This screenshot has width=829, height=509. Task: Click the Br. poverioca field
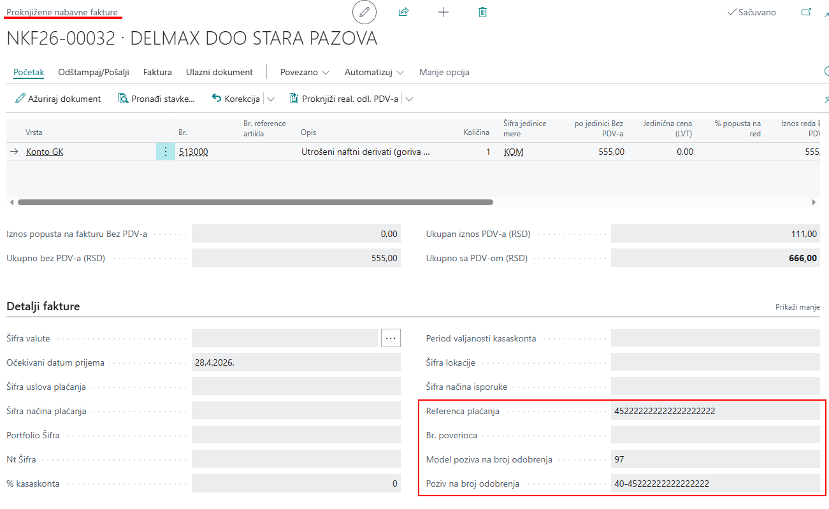716,435
